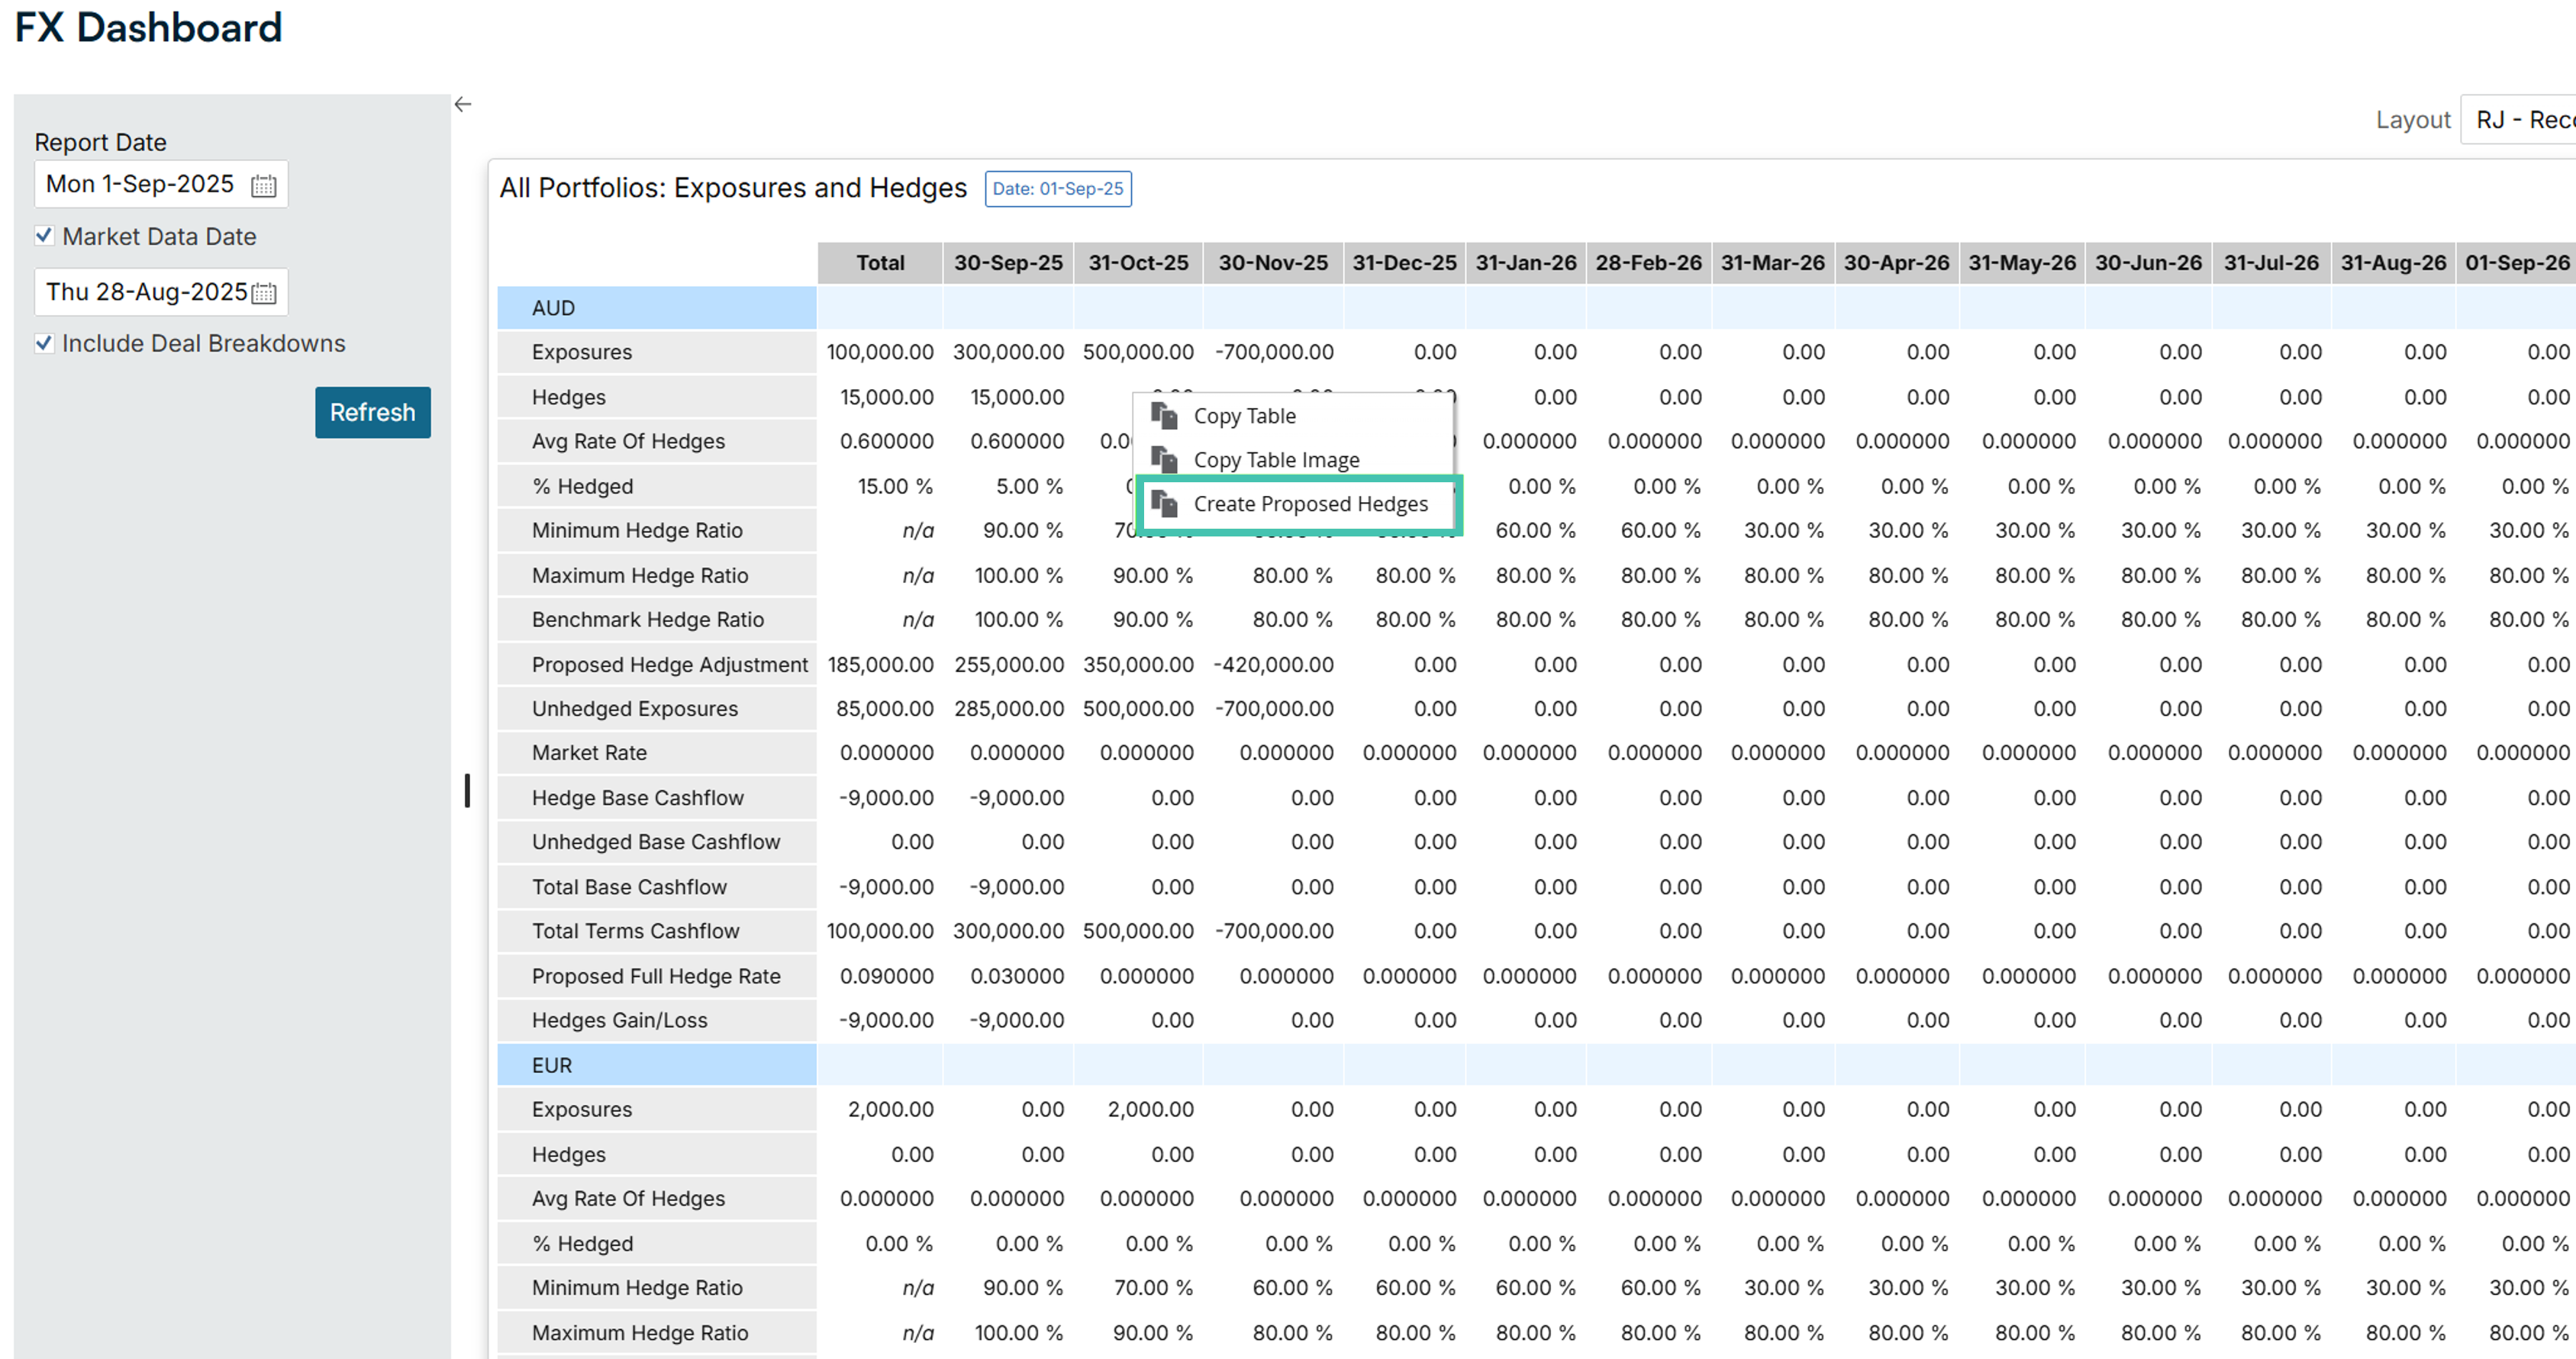
Task: Click the 255,000.00 proposed adjustment cell
Action: (x=1008, y=665)
